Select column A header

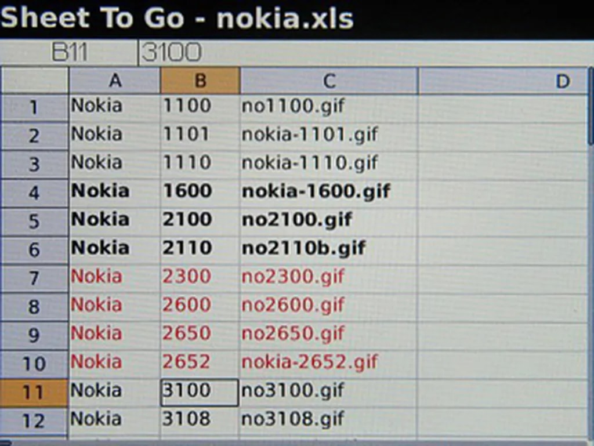[115, 81]
